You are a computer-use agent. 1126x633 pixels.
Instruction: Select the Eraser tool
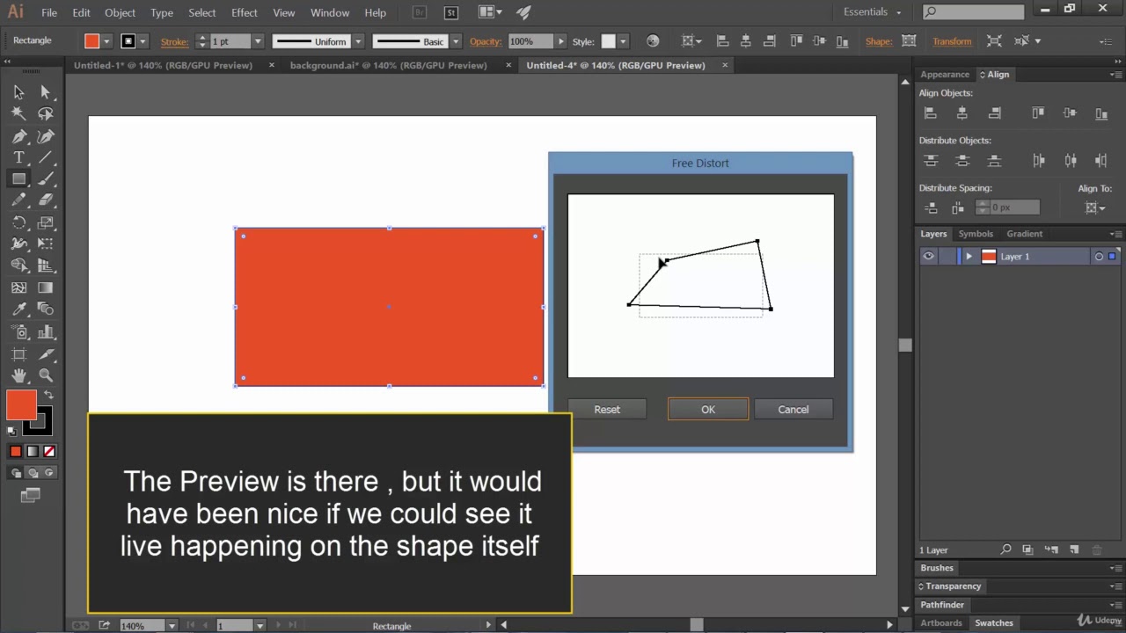tap(46, 200)
